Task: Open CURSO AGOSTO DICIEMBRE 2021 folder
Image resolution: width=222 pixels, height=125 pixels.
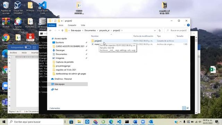Action: [x=70, y=46]
